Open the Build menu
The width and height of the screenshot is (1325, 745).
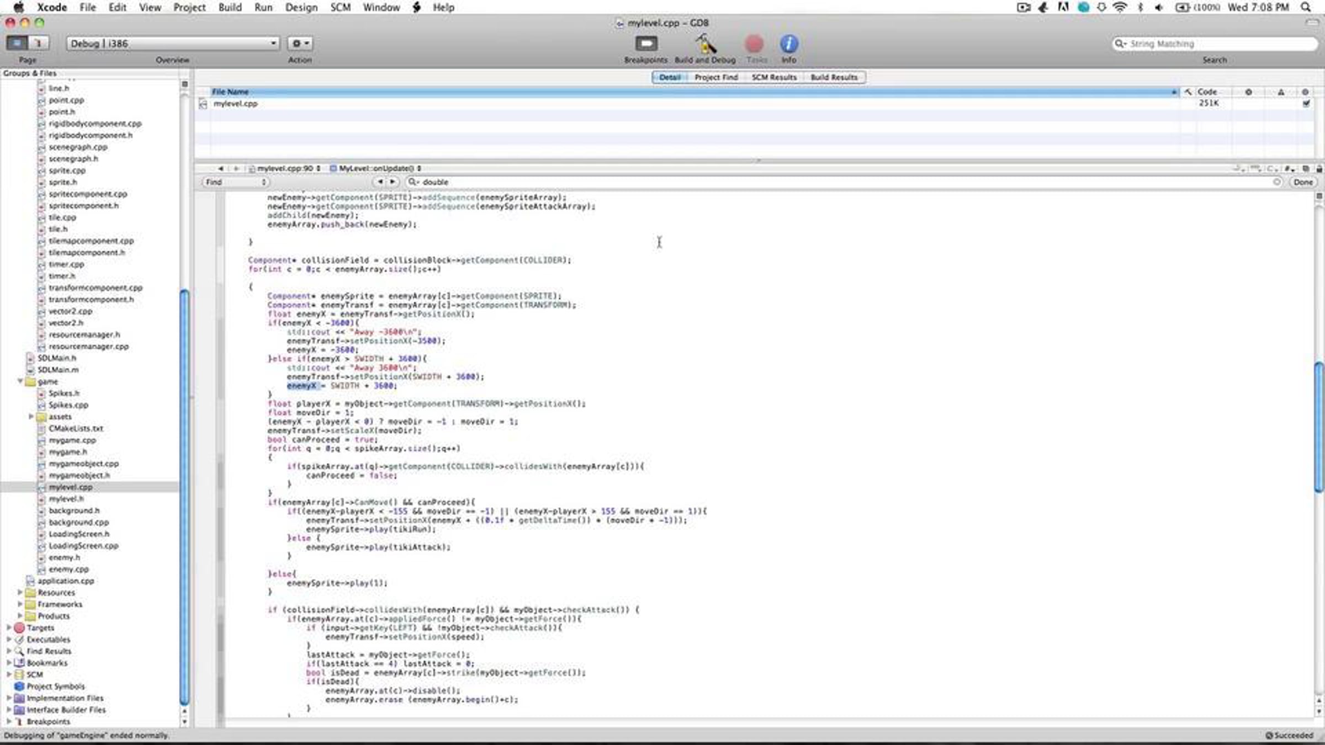click(230, 7)
